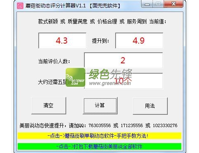This screenshot has height=153, width=199.
Task: Click the disabled maximize button
Action: [x=158, y=4]
